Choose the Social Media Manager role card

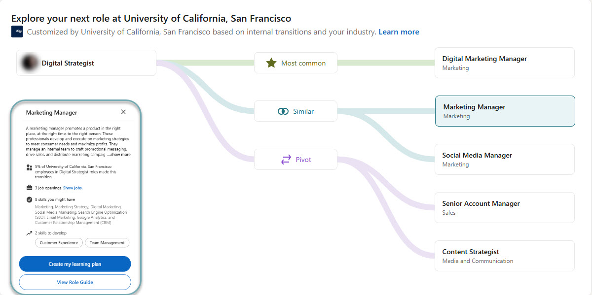click(x=504, y=159)
